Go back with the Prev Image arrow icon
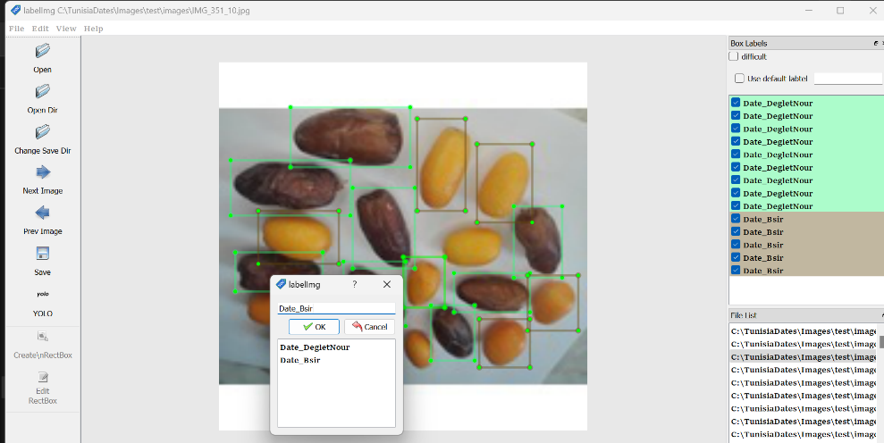Viewport: 884px width, 443px height. pos(42,213)
